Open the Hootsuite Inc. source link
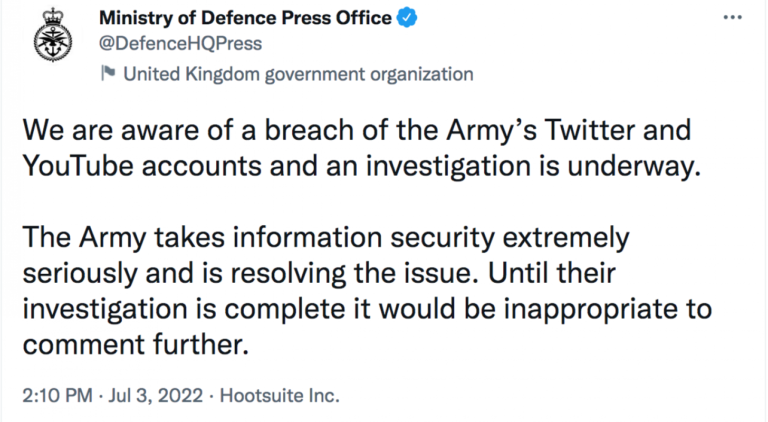Viewport: 768px width, 422px height. (280, 395)
